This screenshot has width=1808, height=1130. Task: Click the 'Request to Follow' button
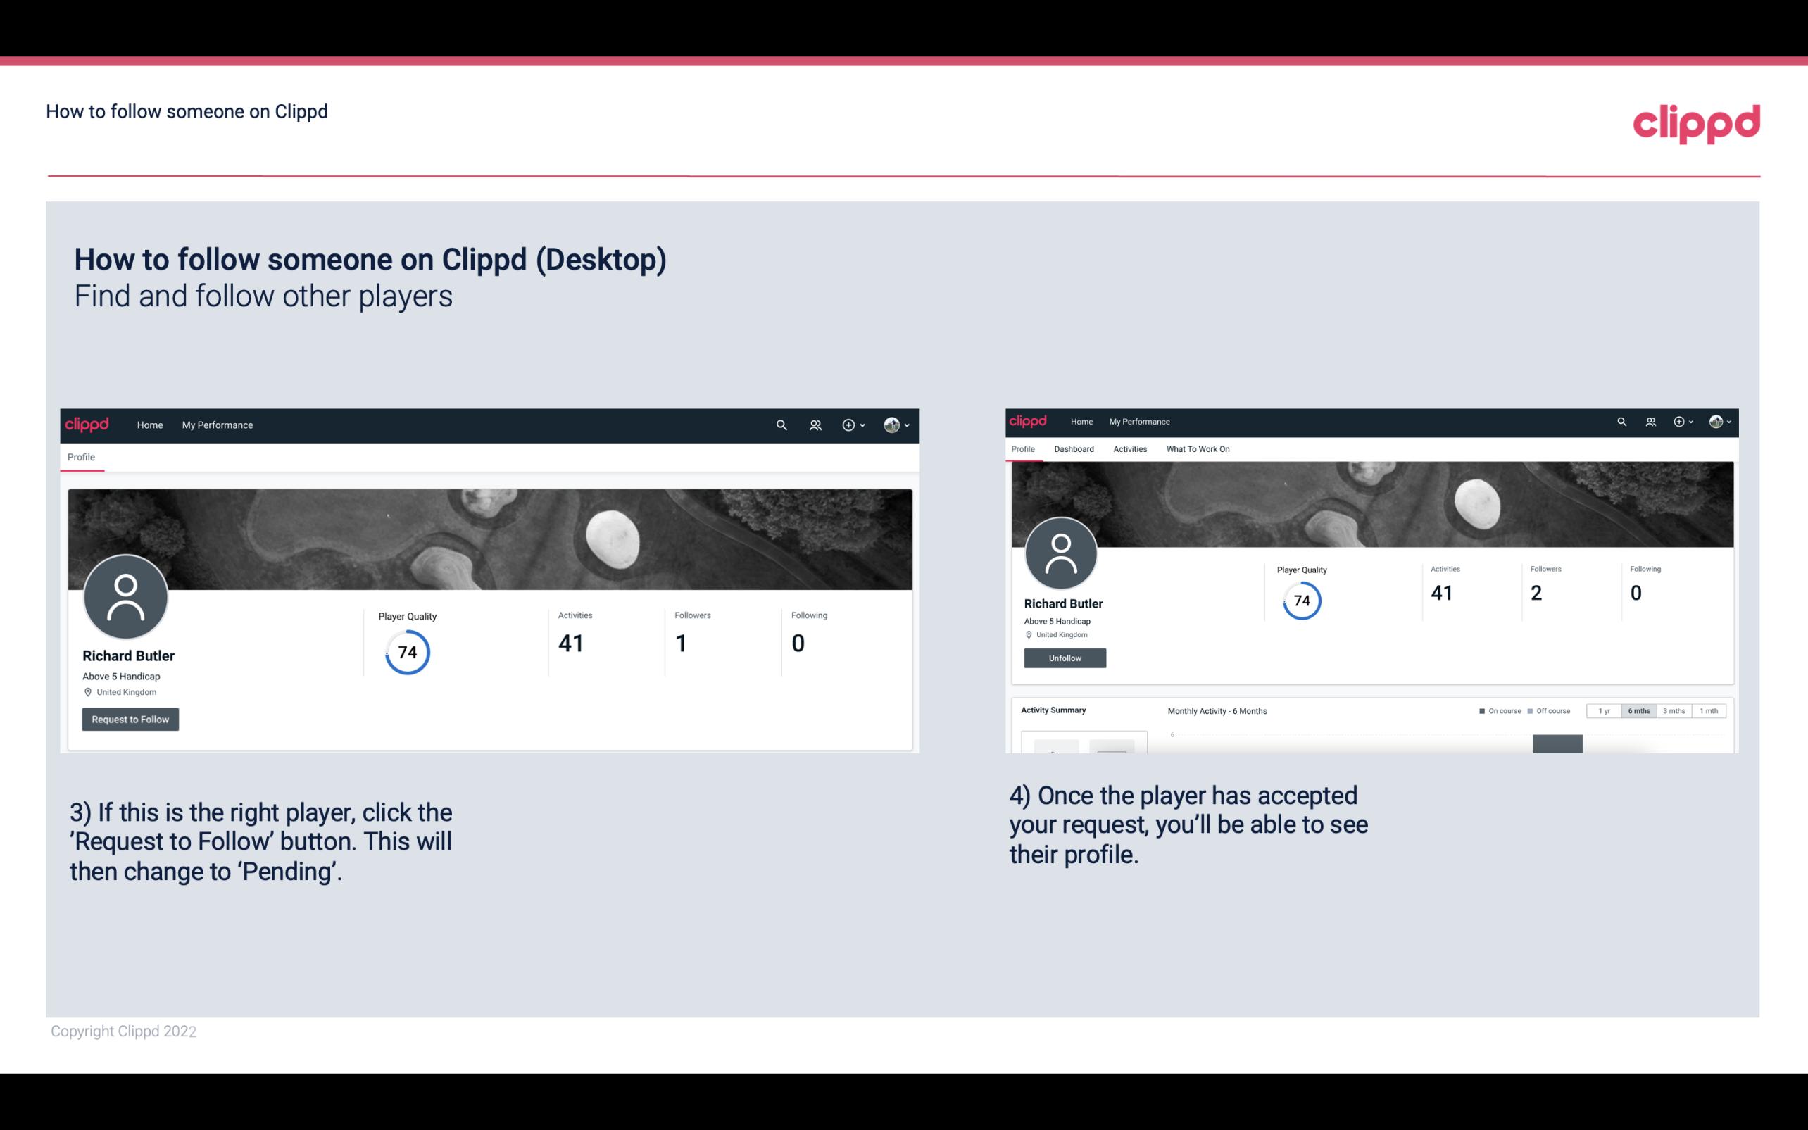point(130,719)
